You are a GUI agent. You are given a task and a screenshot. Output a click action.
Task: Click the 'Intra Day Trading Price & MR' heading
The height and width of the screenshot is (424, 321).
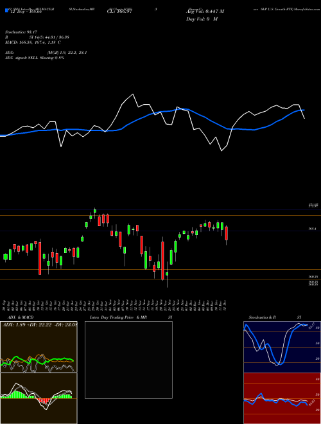tap(118, 317)
